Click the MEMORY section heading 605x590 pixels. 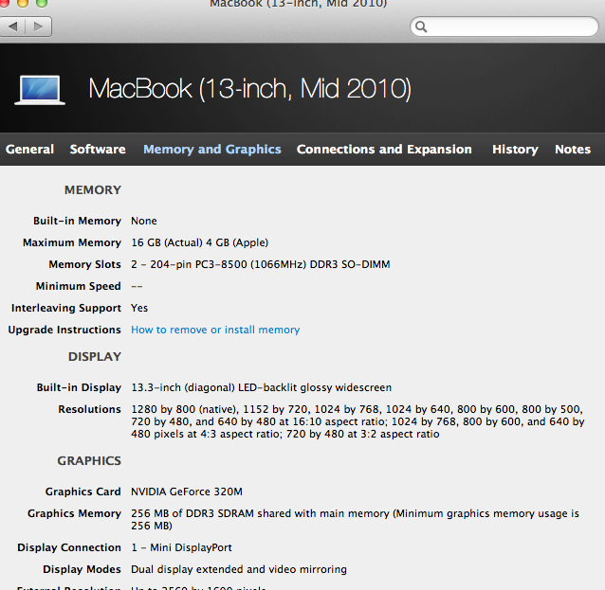[93, 190]
